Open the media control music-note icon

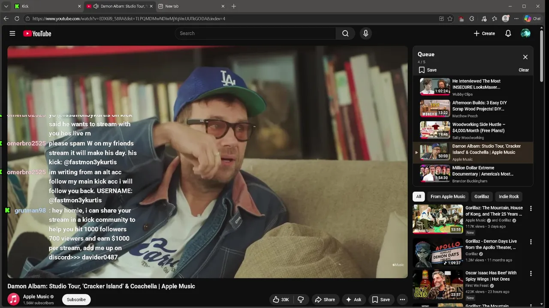pyautogui.click(x=484, y=19)
